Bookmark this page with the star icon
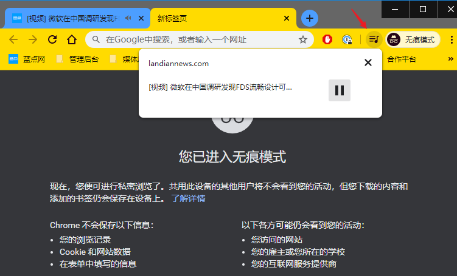The height and width of the screenshot is (276, 457). tap(302, 39)
